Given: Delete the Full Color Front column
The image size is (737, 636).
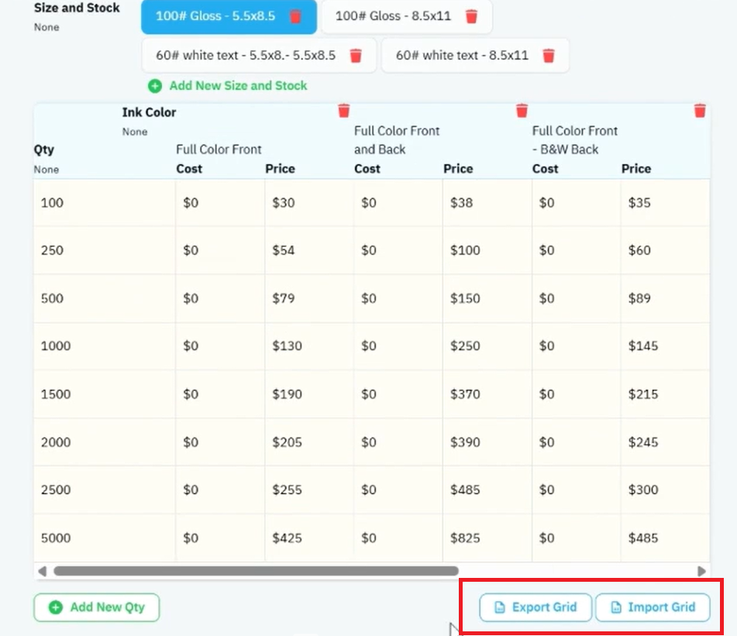Looking at the screenshot, I should (344, 111).
